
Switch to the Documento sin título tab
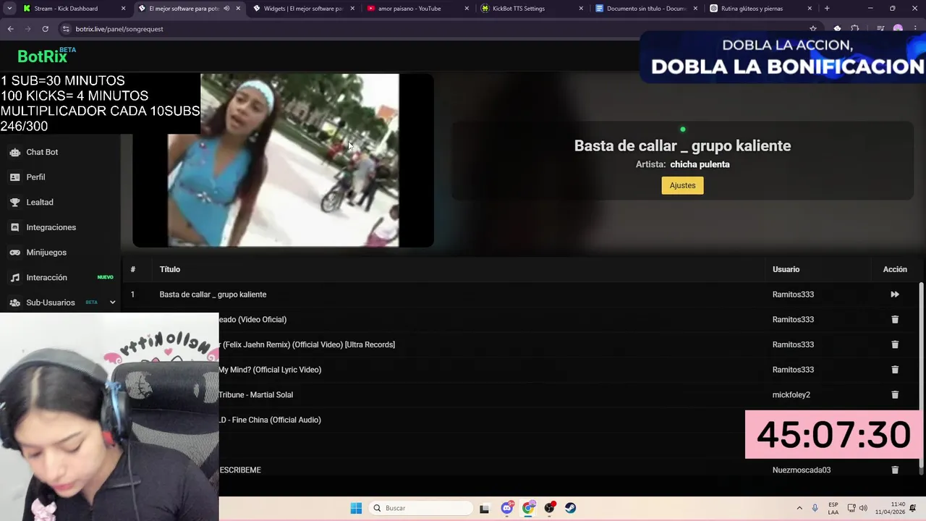coord(646,9)
